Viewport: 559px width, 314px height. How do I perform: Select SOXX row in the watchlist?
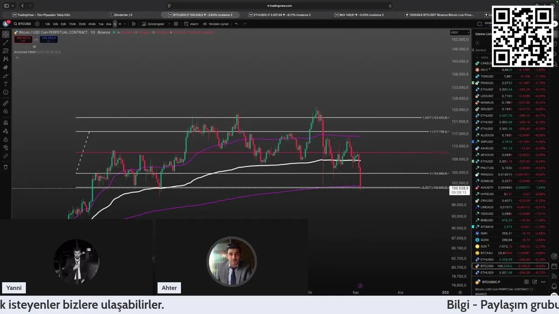click(x=510, y=240)
